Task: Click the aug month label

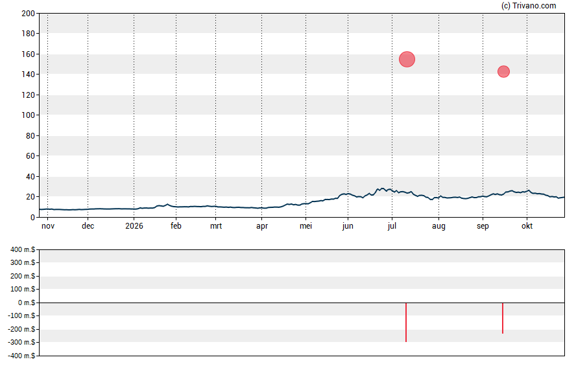Action: (x=438, y=226)
